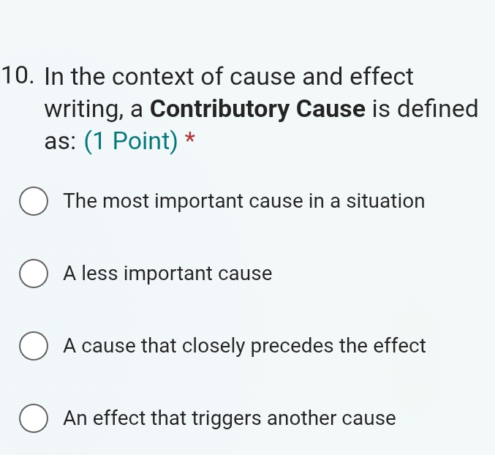Choose the 'A less important cause' radio button
The height and width of the screenshot is (471, 495).
point(34,274)
